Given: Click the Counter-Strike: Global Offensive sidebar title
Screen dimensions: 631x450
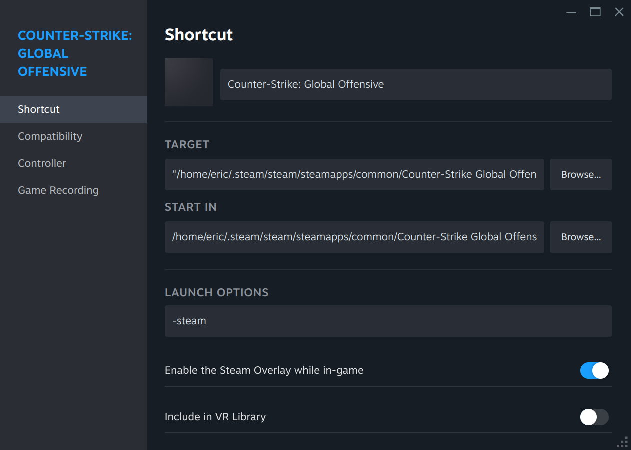Looking at the screenshot, I should tap(75, 53).
